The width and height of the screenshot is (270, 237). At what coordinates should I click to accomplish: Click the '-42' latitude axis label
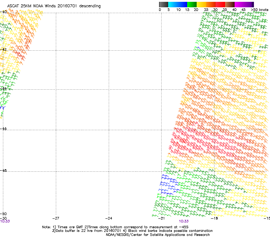pos(3,49)
